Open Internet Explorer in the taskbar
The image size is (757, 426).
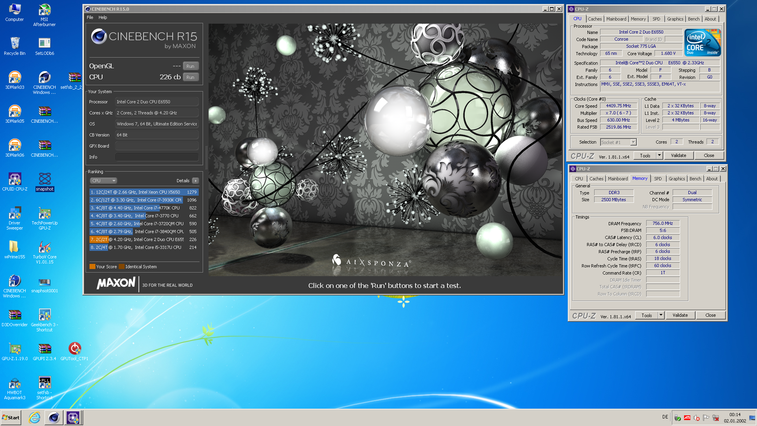click(x=35, y=417)
